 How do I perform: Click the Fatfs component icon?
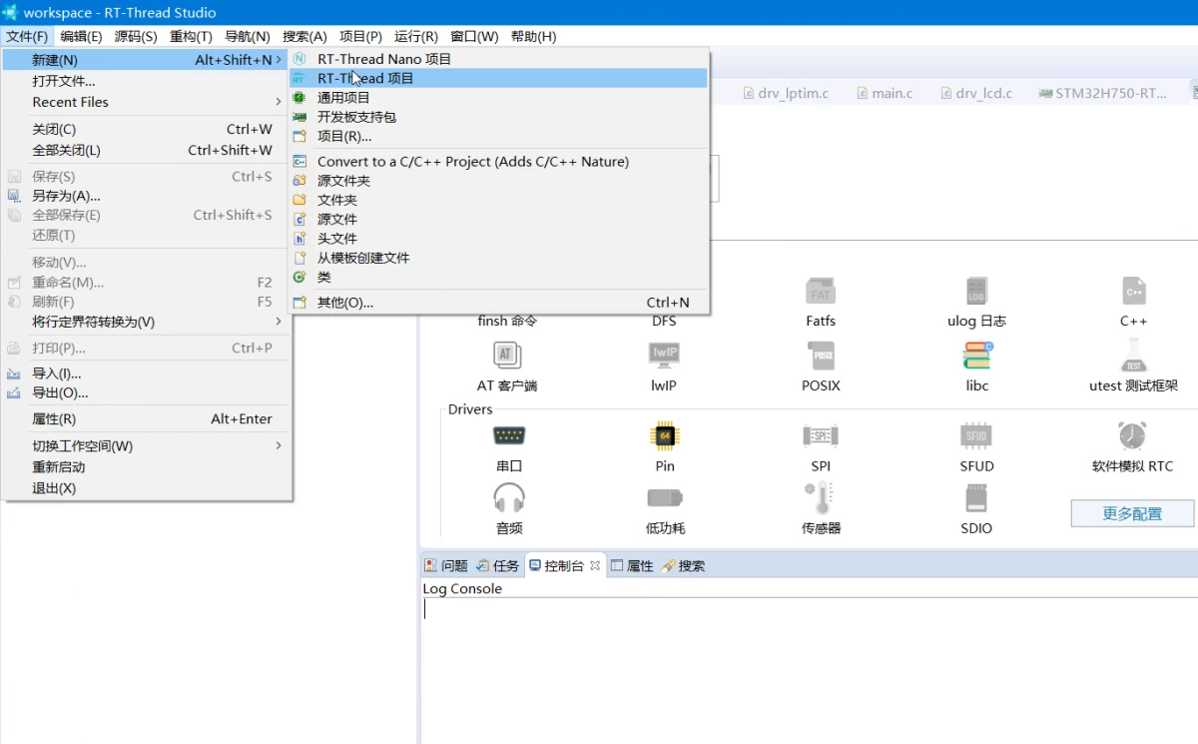[821, 292]
